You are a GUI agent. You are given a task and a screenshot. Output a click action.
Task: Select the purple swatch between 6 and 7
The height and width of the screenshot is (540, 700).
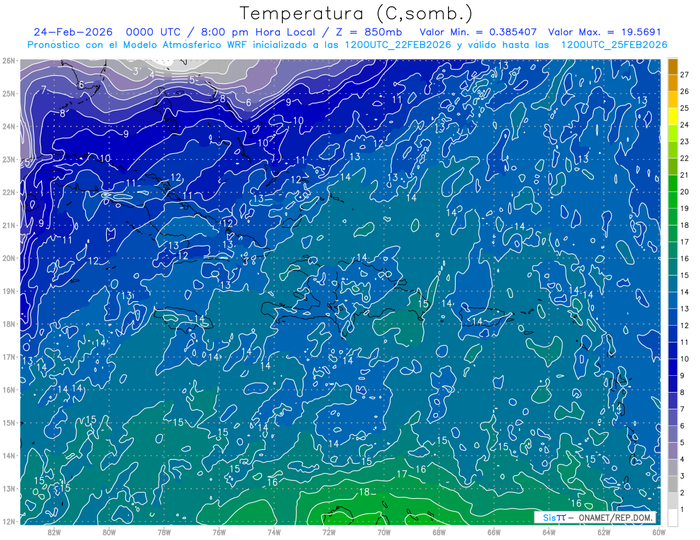pos(673,417)
